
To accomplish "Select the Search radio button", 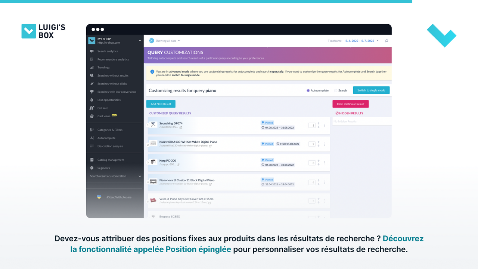I will pos(336,90).
